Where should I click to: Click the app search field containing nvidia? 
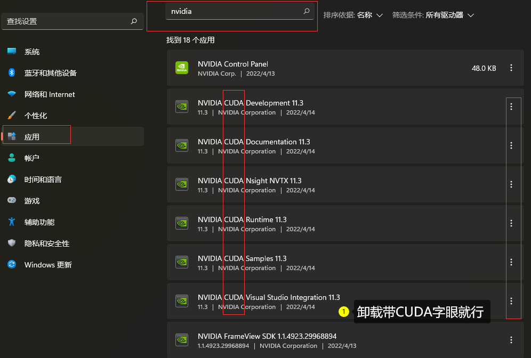tap(240, 12)
